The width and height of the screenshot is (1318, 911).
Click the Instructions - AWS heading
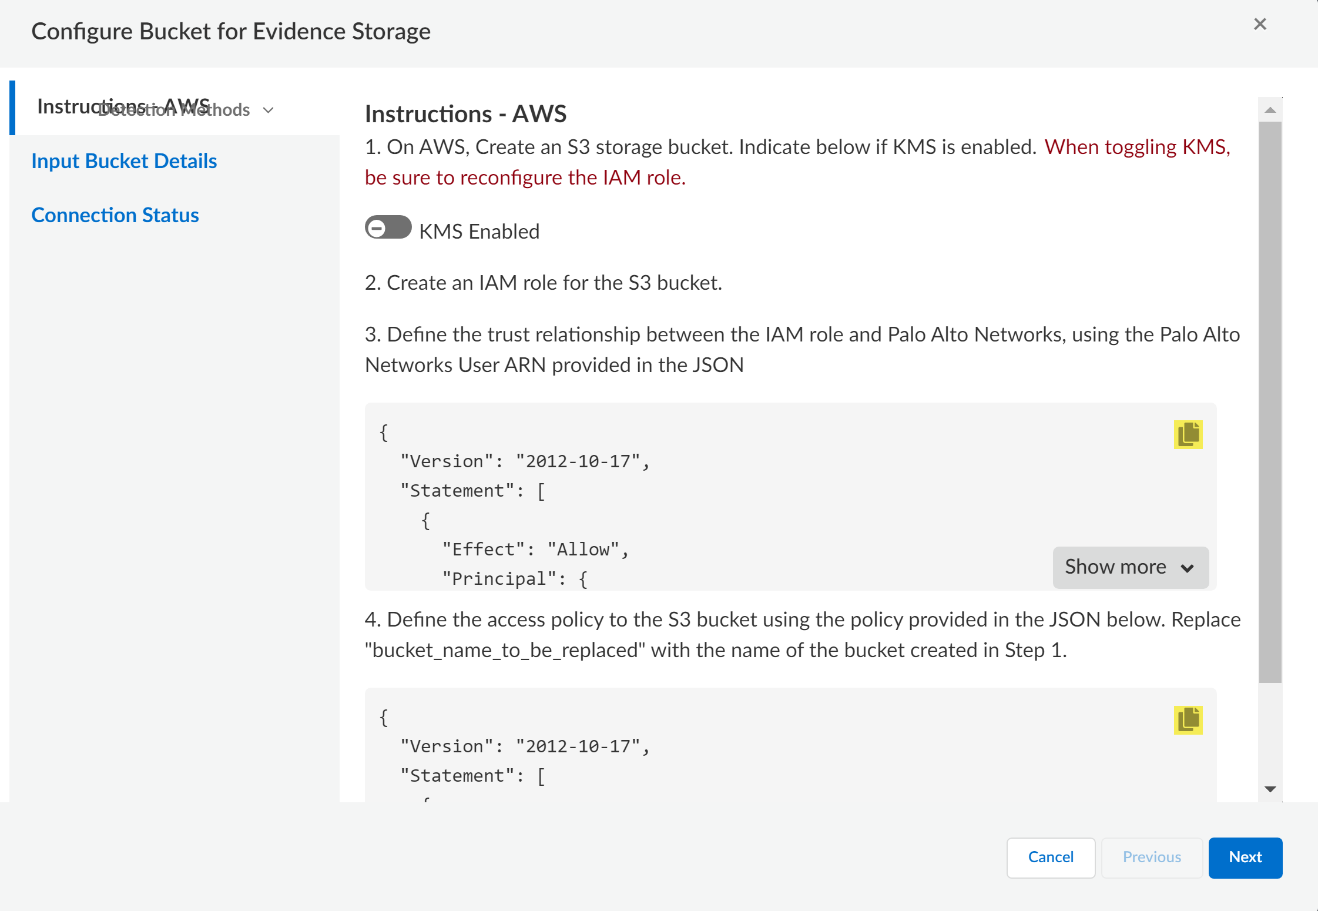coord(465,114)
